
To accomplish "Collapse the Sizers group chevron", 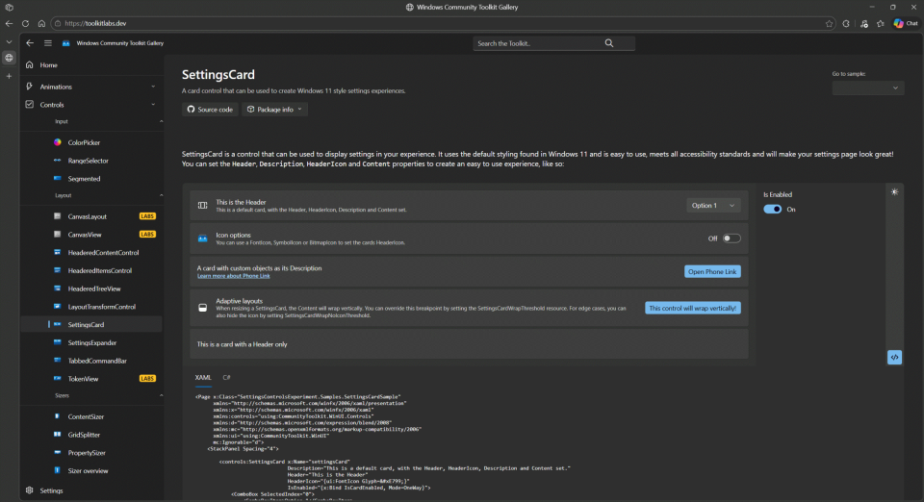I will pyautogui.click(x=161, y=395).
